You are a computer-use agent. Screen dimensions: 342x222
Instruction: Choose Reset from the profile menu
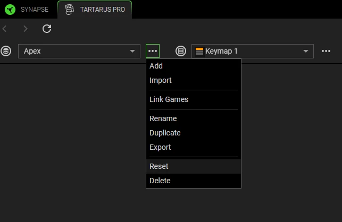(x=194, y=166)
